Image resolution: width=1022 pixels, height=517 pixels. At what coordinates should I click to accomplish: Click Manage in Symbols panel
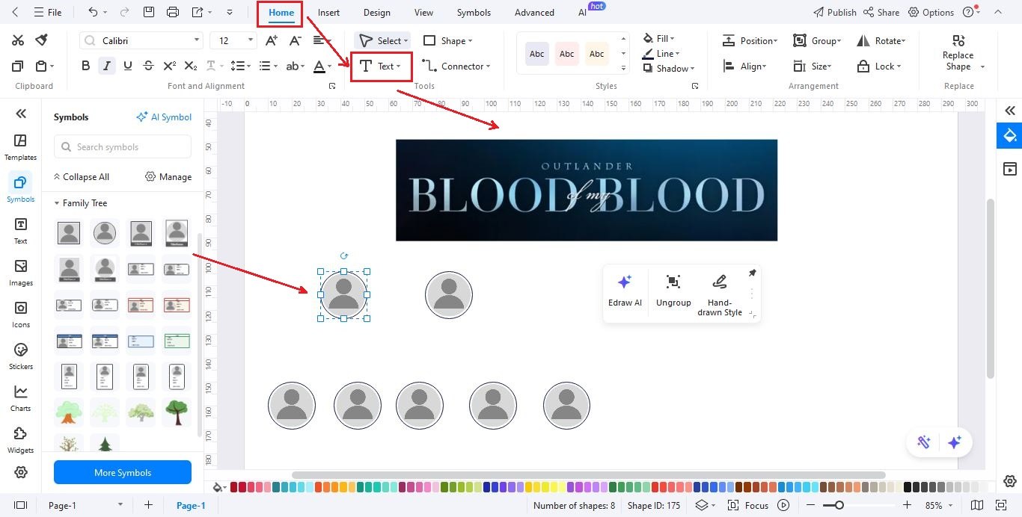click(168, 177)
